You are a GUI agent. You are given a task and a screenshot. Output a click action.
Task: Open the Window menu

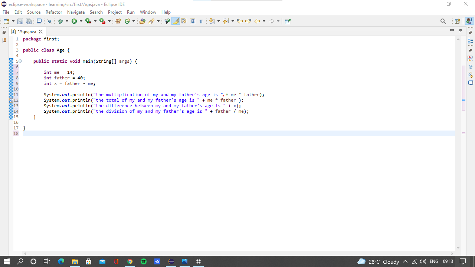[148, 12]
